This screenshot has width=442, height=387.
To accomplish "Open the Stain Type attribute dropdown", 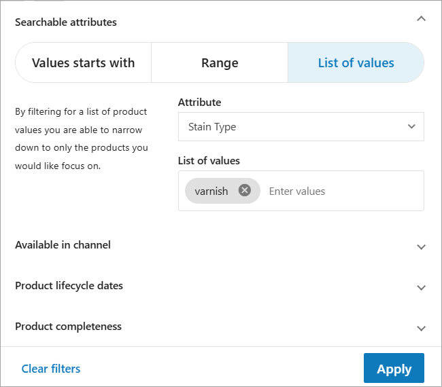I will 299,127.
